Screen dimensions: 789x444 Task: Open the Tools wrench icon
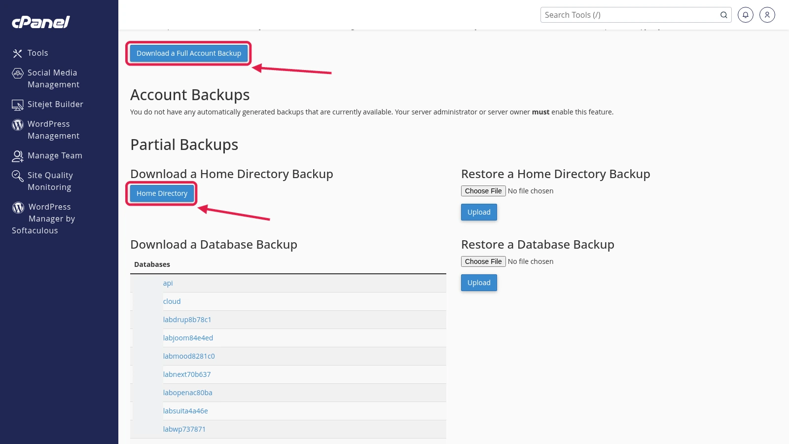[x=18, y=53]
